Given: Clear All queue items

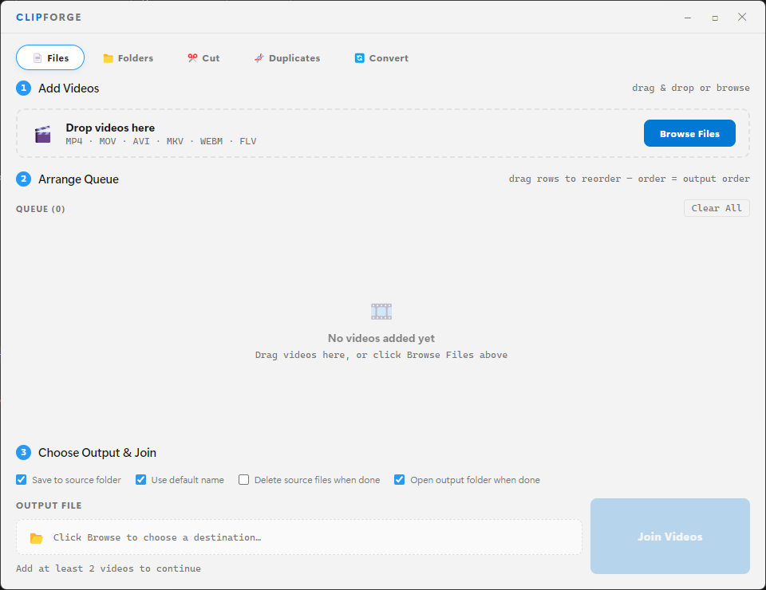Looking at the screenshot, I should [717, 208].
